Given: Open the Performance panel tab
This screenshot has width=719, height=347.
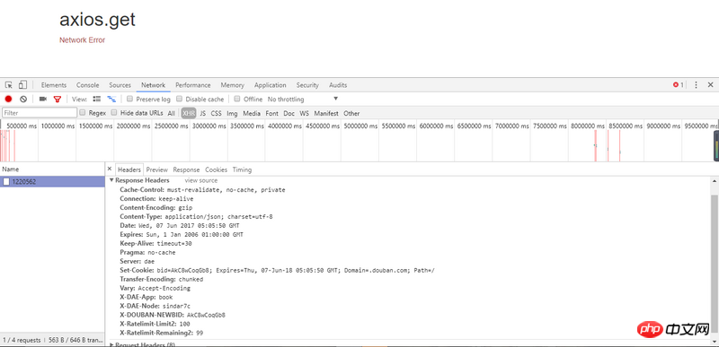Looking at the screenshot, I should (x=193, y=85).
